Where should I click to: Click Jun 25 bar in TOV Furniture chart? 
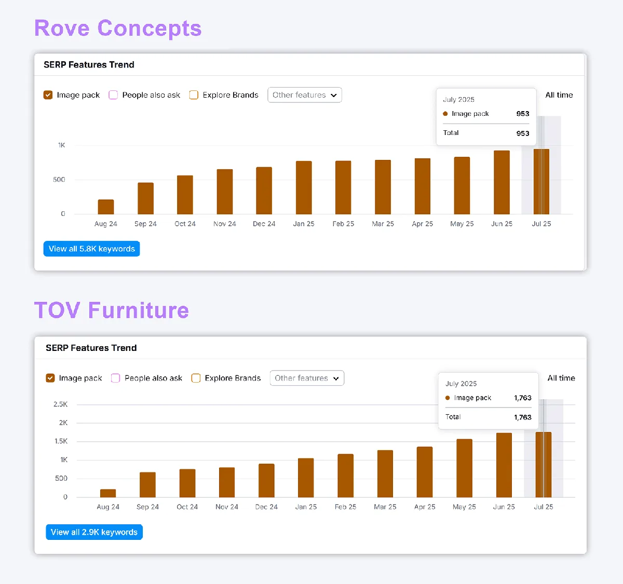point(504,465)
